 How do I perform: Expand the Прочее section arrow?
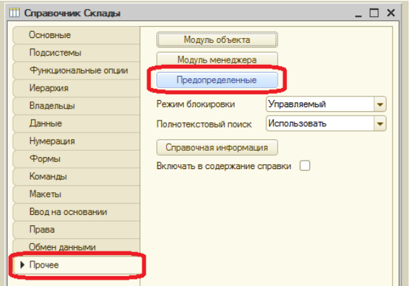23,265
